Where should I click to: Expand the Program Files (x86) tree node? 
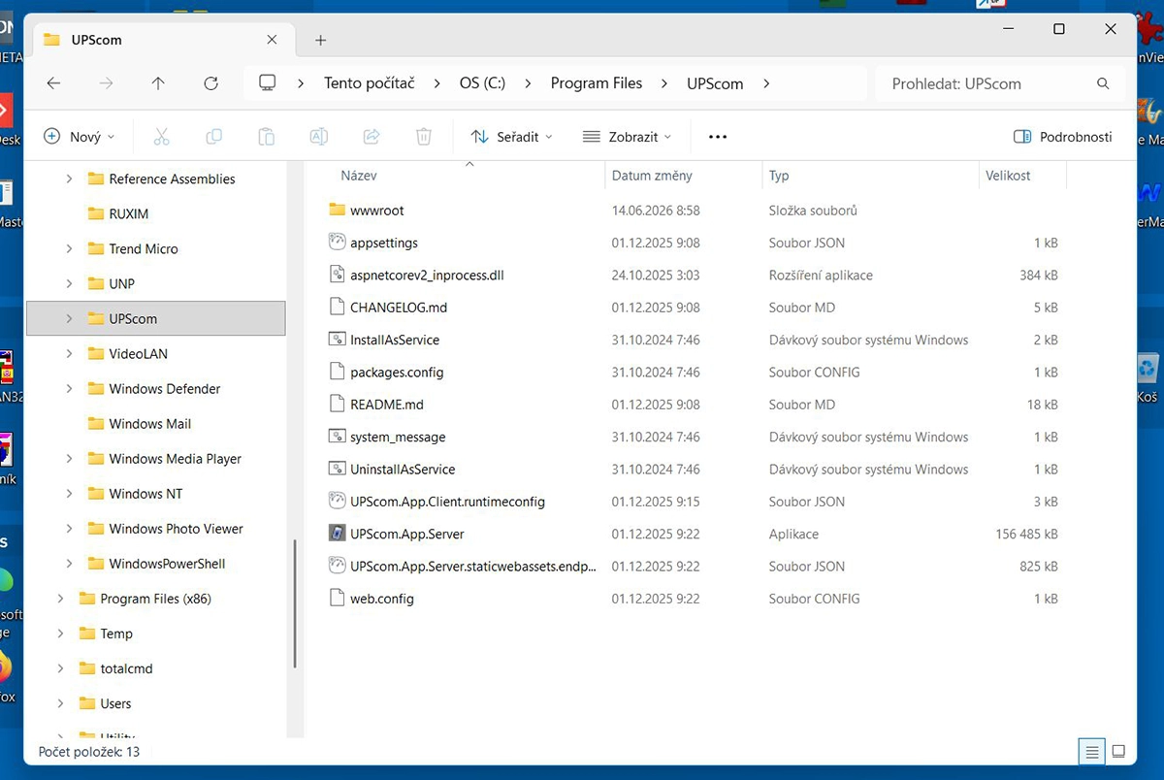pos(60,599)
